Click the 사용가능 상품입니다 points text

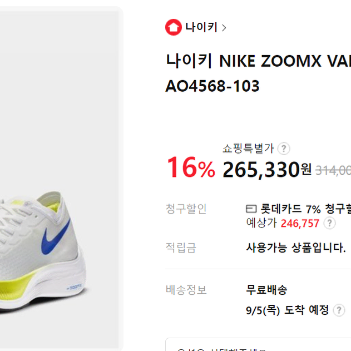click(296, 248)
